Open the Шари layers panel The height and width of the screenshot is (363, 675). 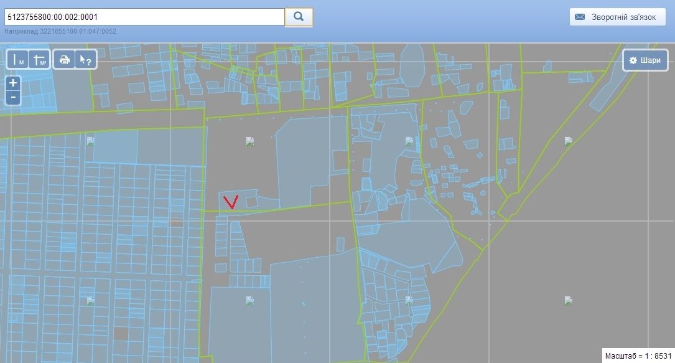click(645, 60)
